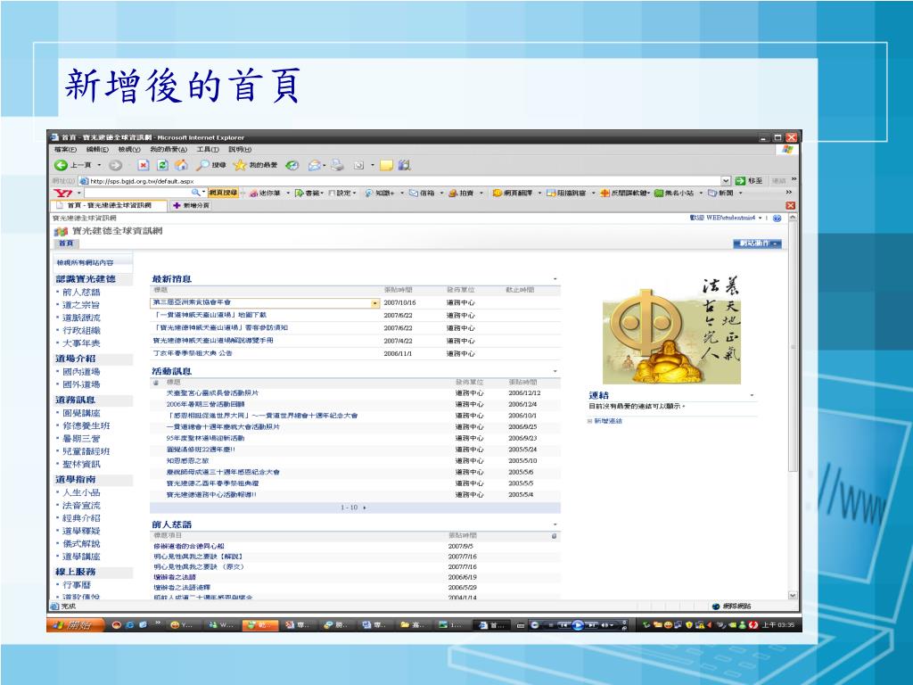This screenshot has height=685, width=913.
Task: Click the system clock 上午 03:35
Action: click(x=777, y=625)
